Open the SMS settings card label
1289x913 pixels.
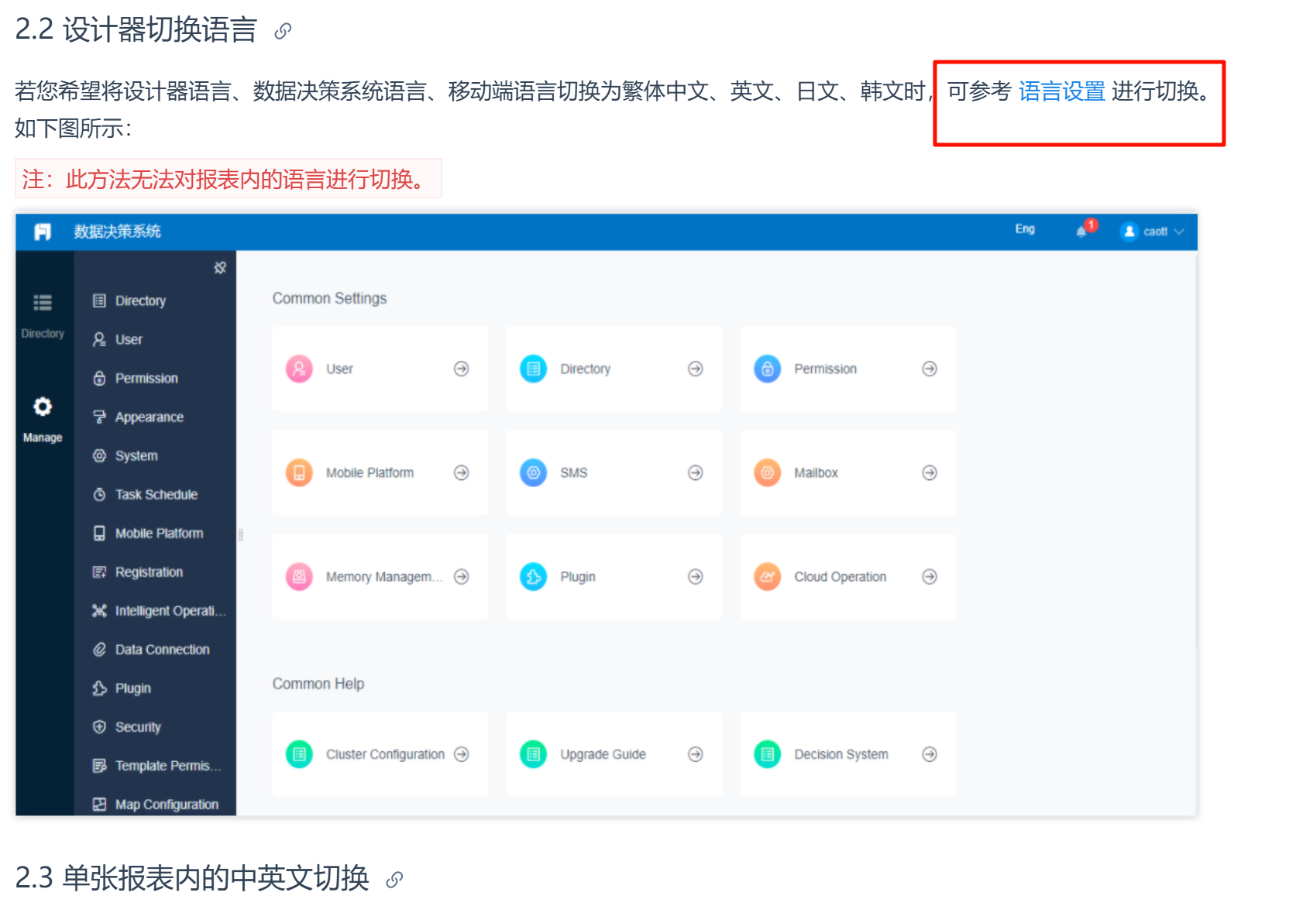(x=574, y=472)
